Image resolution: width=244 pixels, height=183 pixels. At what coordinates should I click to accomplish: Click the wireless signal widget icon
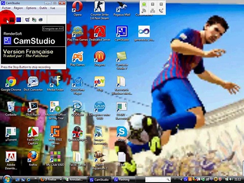(x=144, y=11)
